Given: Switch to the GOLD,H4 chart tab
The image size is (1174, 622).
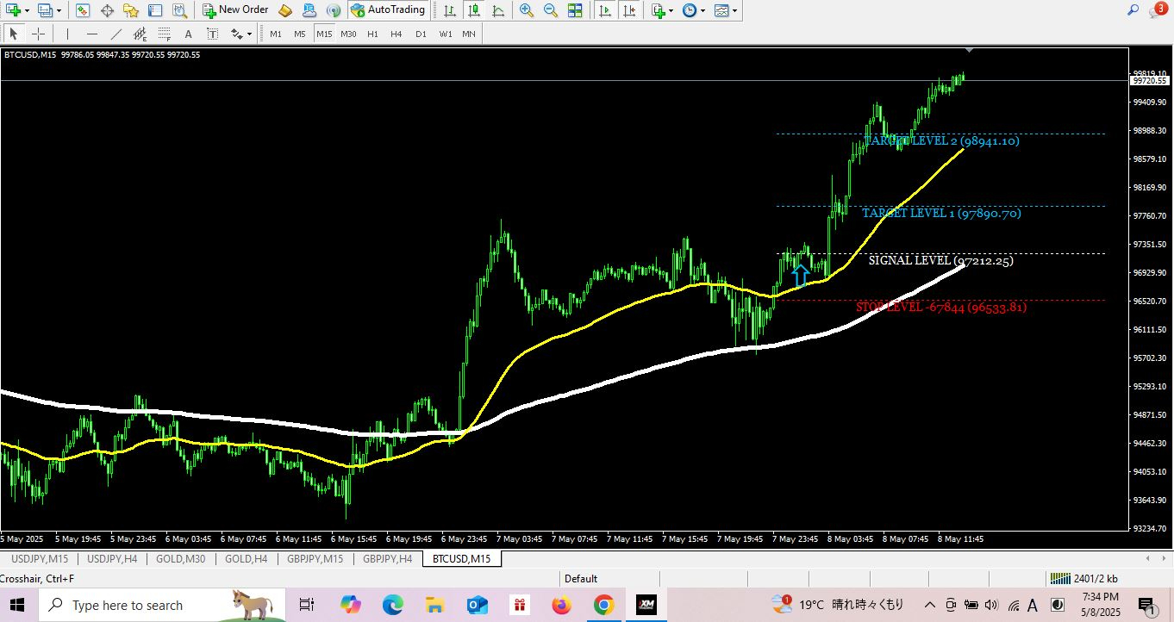Looking at the screenshot, I should (246, 559).
